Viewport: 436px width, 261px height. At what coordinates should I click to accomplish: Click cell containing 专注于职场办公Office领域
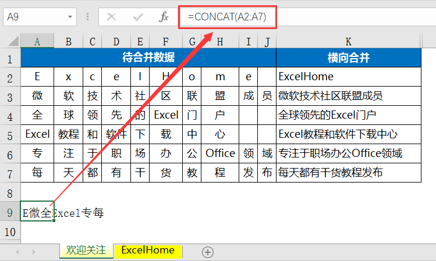(x=349, y=153)
